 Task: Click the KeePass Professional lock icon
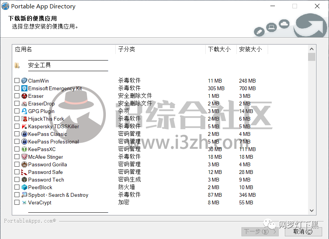tap(24, 142)
